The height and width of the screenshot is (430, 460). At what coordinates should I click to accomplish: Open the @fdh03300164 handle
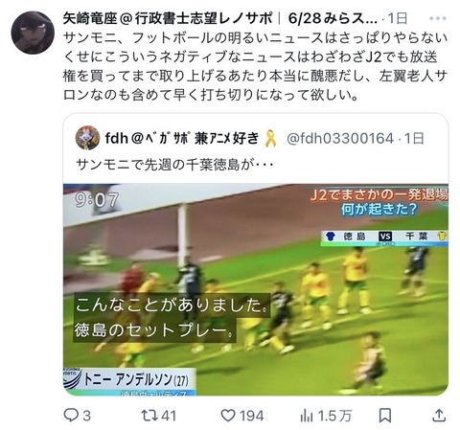click(340, 139)
